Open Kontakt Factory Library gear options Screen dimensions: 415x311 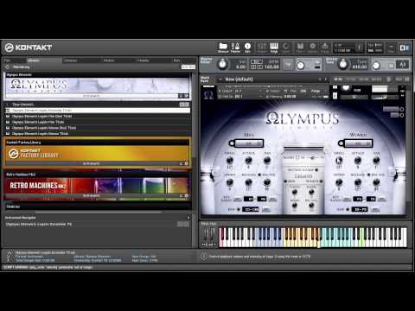(186, 163)
